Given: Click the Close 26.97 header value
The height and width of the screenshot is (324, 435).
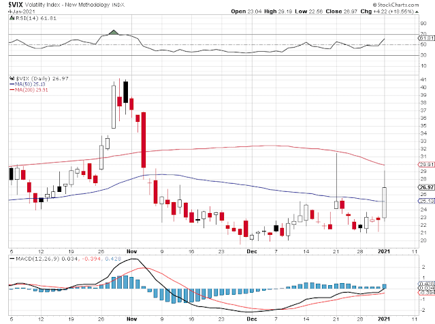Looking at the screenshot, I should 341,12.
